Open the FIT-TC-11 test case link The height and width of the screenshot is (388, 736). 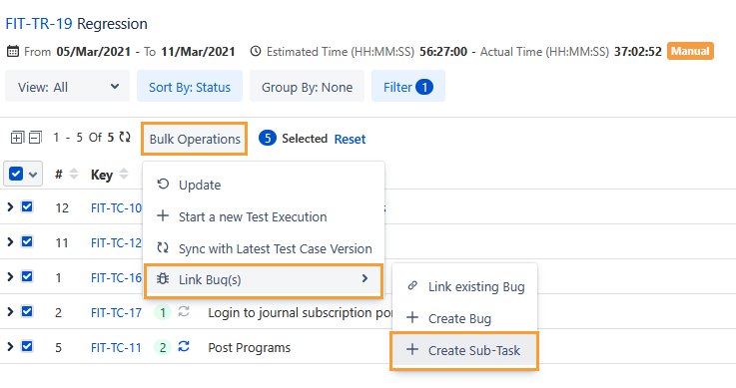(116, 348)
